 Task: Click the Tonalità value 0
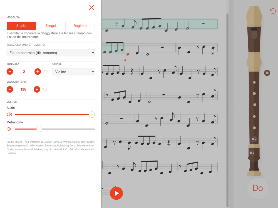tap(24, 72)
